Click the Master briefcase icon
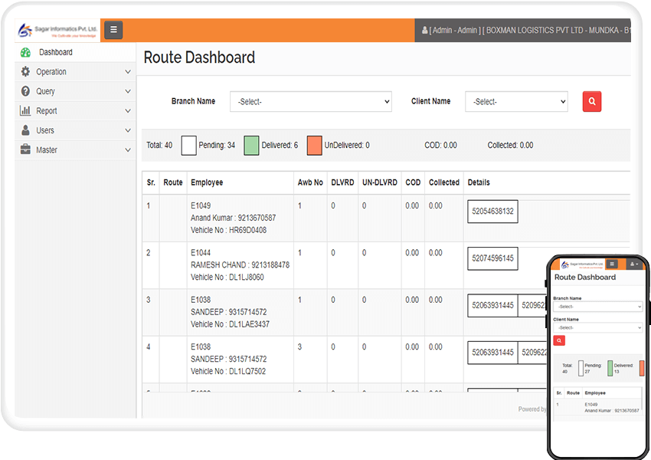This screenshot has width=651, height=460. 25,150
